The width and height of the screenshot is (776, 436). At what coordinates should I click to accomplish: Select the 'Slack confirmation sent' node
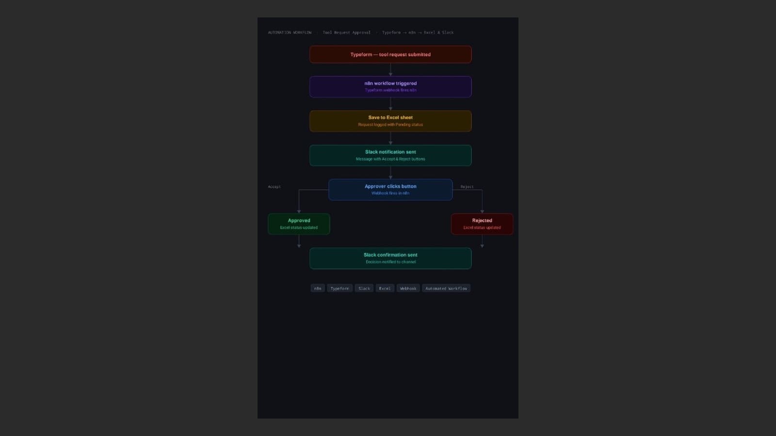point(390,258)
